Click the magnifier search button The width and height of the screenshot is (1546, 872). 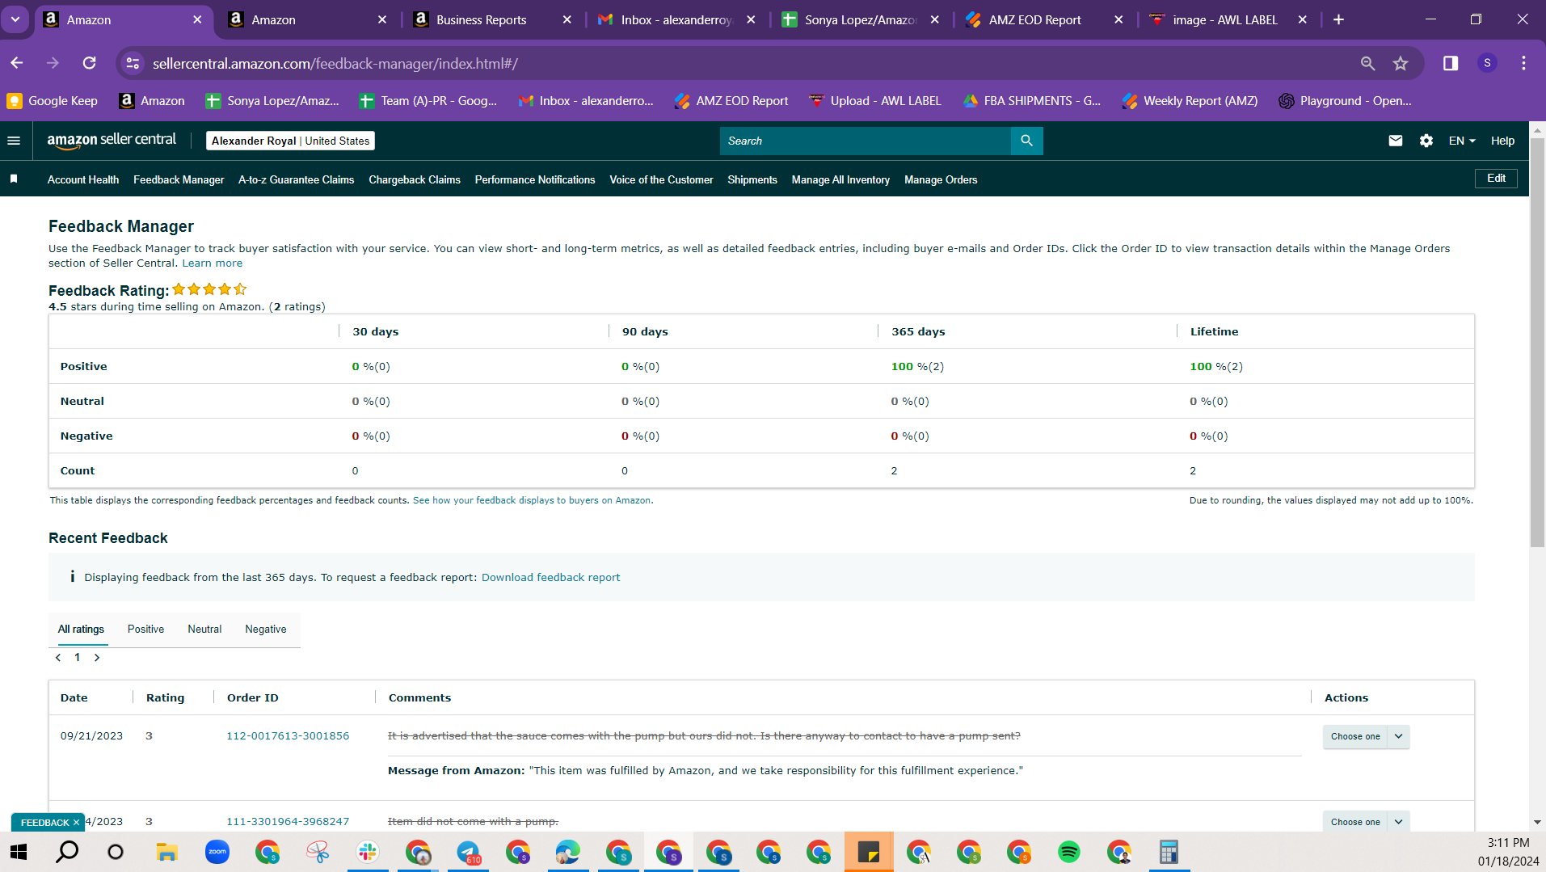tap(1026, 141)
